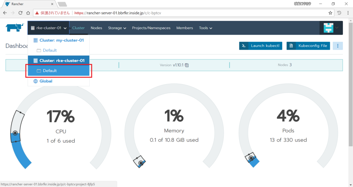
Task: Open a new browser tab
Action: pos(62,4)
